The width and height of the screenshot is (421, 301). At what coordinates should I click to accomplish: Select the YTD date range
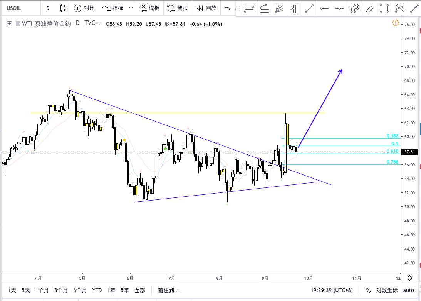[97, 290]
